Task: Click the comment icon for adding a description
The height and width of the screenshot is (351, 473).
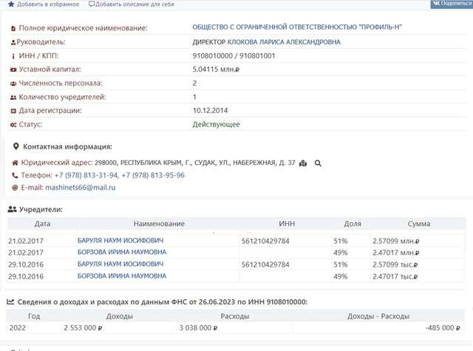Action: [x=92, y=4]
